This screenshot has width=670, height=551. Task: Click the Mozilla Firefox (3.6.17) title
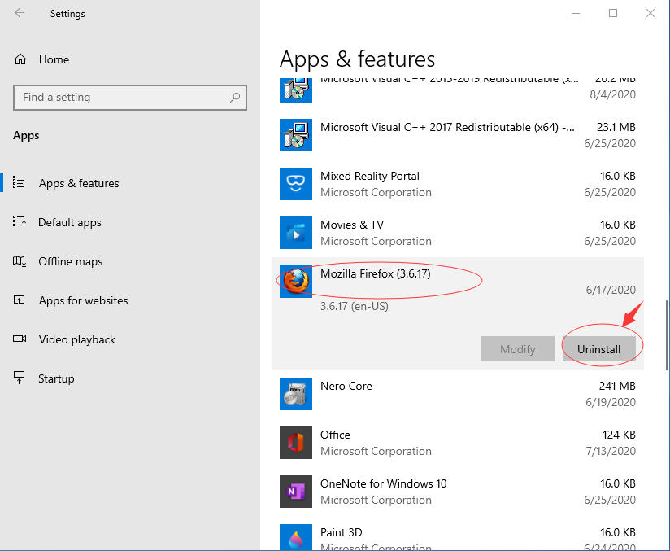376,273
